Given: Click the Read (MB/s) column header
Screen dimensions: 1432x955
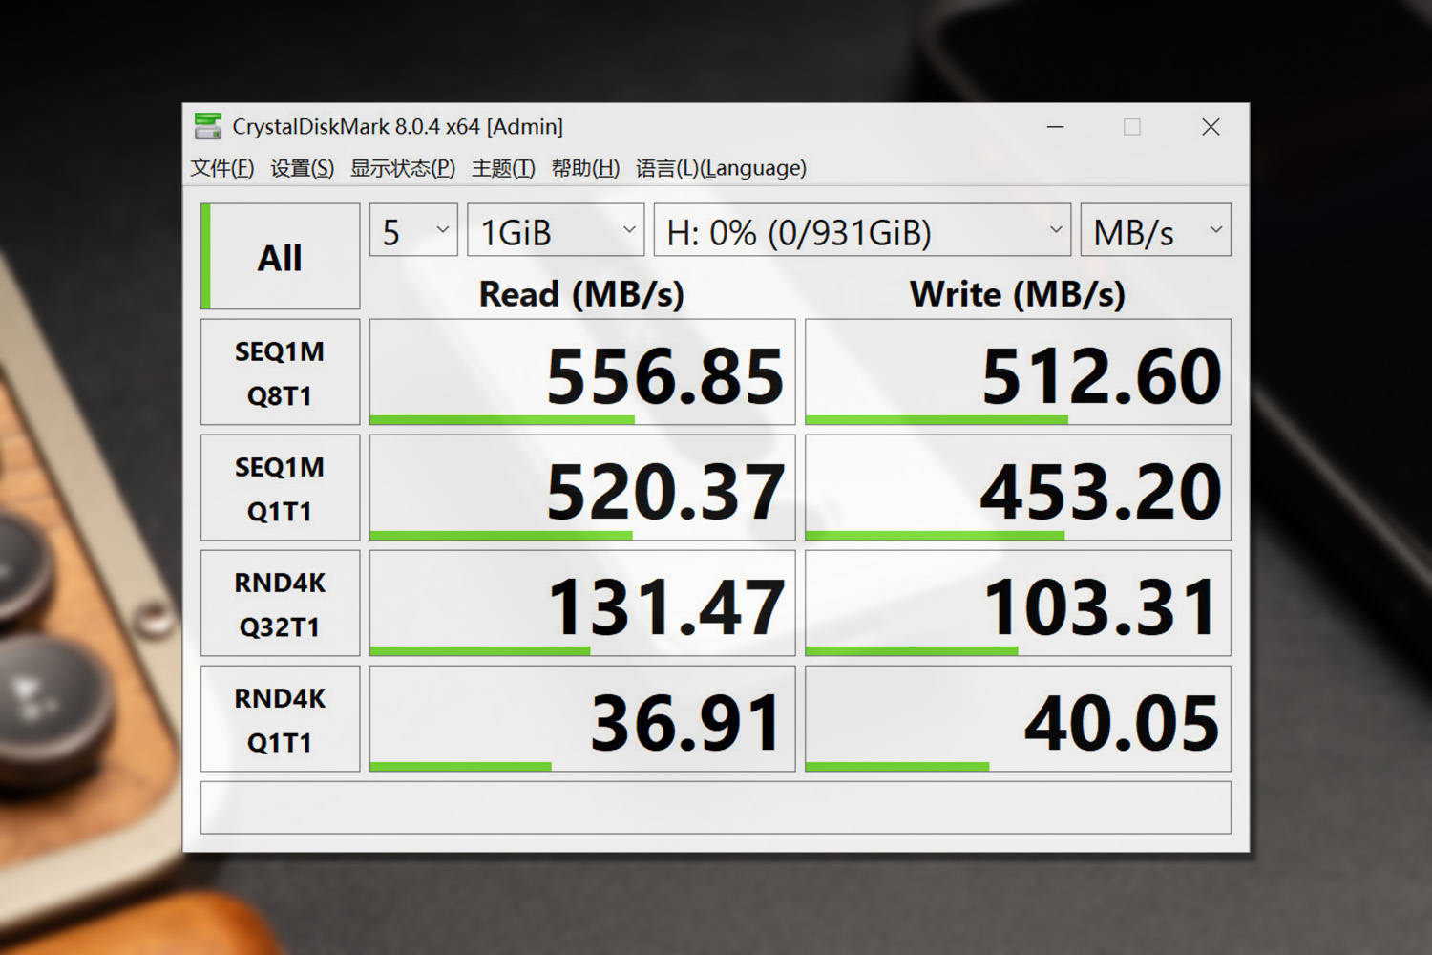Looking at the screenshot, I should tap(581, 294).
